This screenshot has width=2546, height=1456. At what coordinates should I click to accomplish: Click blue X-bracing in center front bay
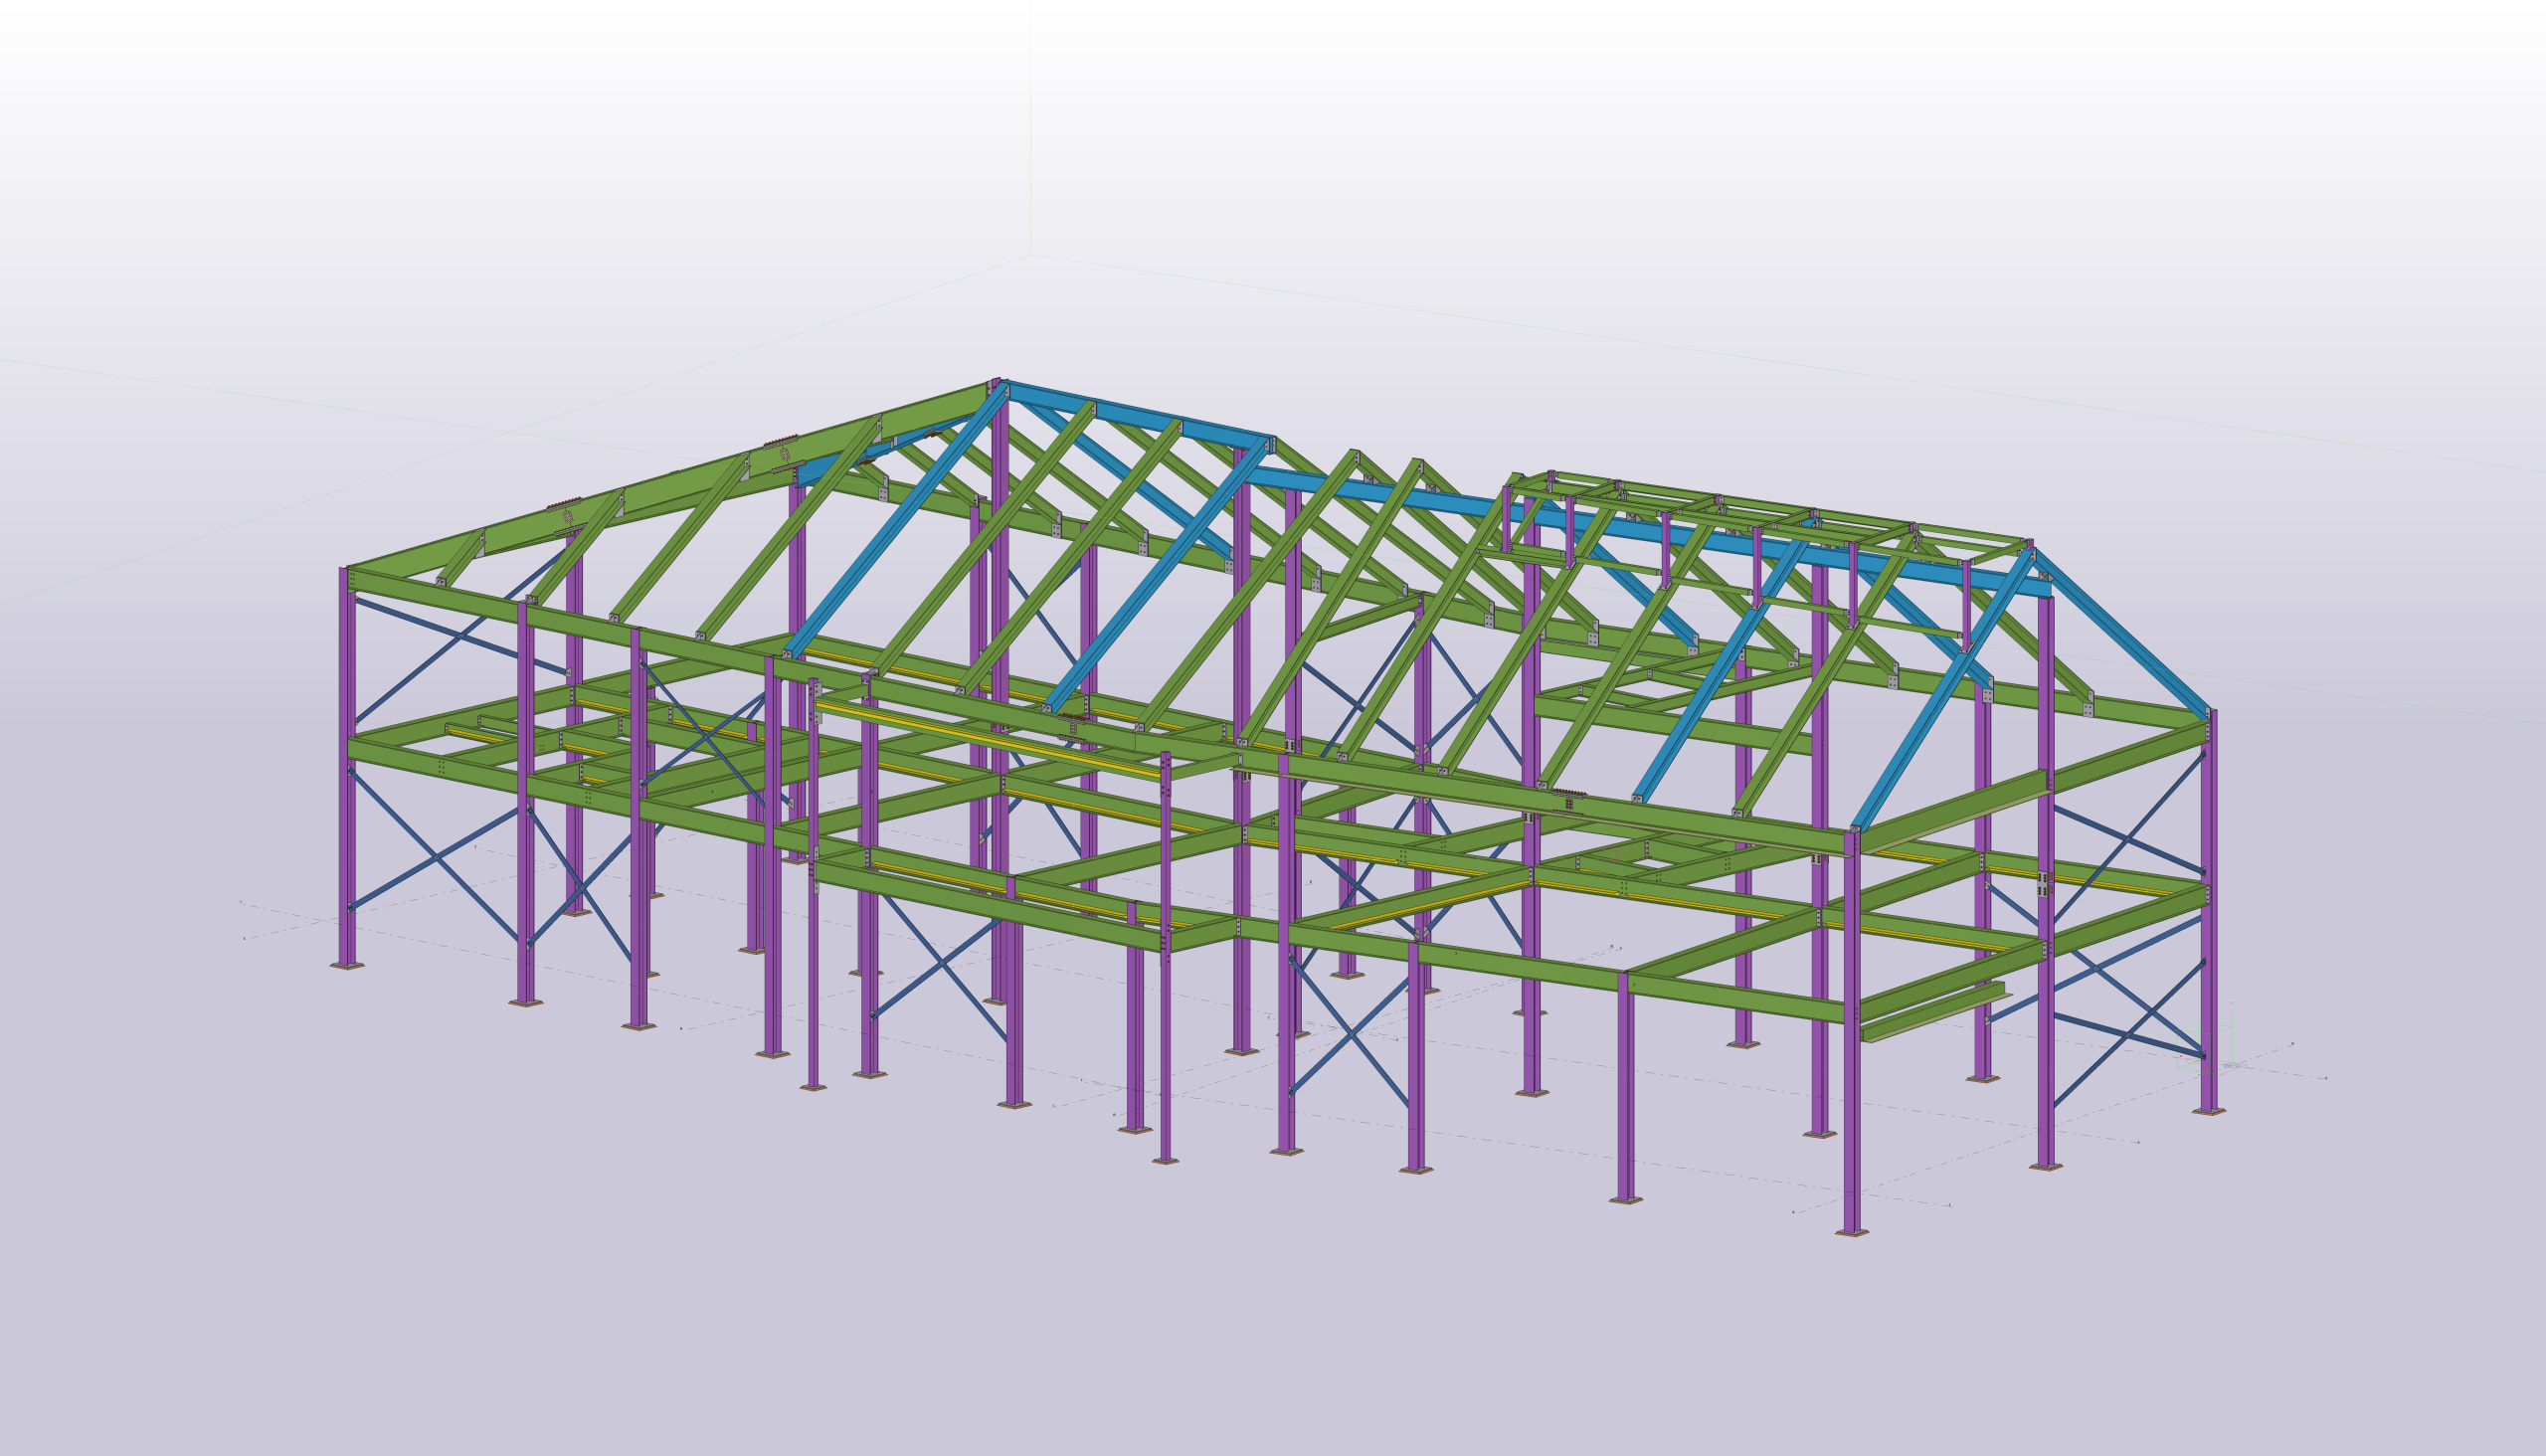point(1350,1033)
